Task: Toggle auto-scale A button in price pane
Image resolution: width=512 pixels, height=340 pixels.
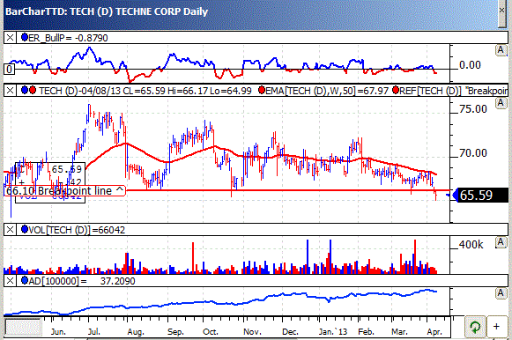Action: [501, 103]
